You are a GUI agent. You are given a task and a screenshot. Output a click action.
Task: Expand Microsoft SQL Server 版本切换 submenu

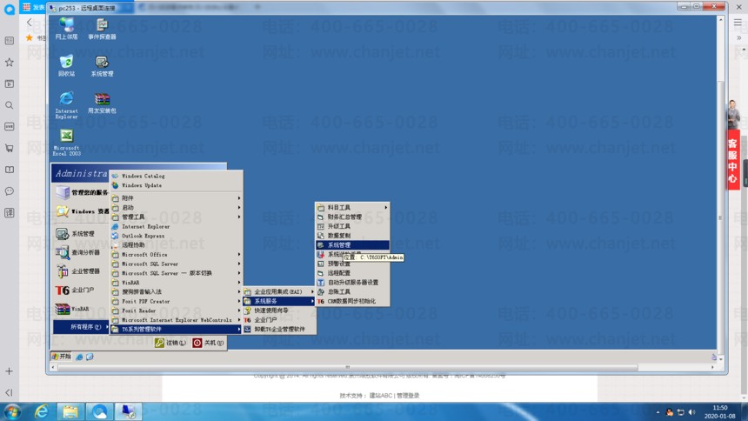pyautogui.click(x=176, y=273)
